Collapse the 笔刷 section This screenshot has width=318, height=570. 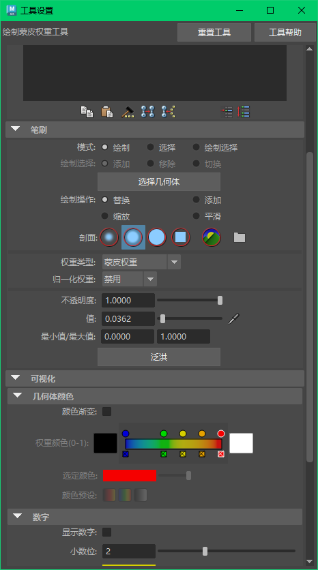tap(15, 129)
